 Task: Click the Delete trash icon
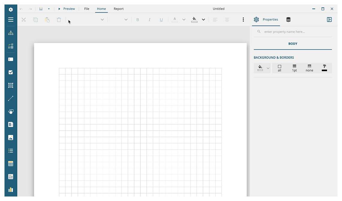click(59, 19)
